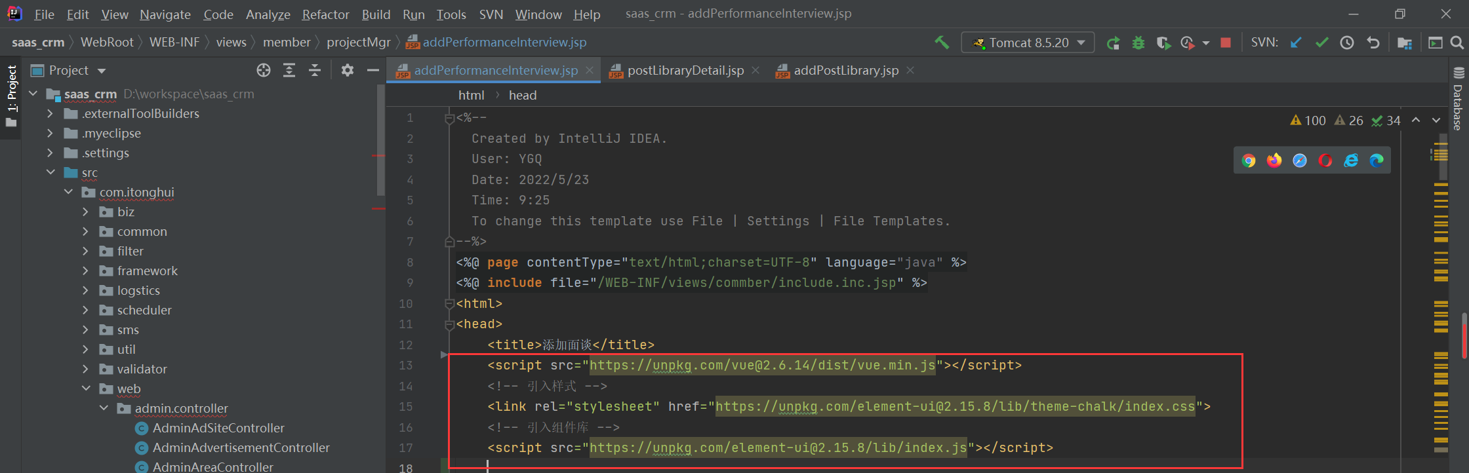Viewport: 1469px width, 473px height.
Task: Open the Database tool window
Action: [x=1459, y=99]
